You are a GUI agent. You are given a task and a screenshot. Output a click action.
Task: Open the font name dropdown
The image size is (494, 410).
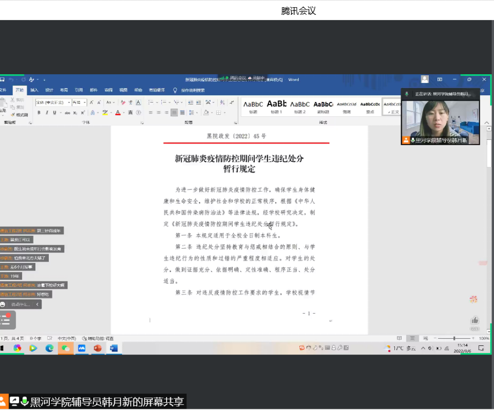click(69, 102)
